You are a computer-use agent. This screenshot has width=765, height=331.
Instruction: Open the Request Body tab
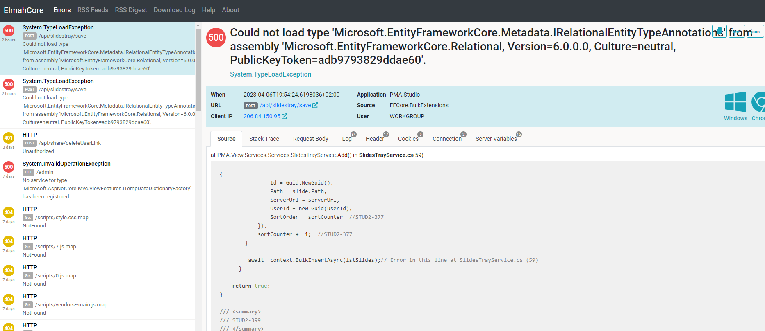[310, 139]
